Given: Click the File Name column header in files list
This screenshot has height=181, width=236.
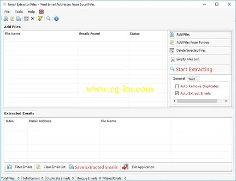Looking at the screenshot, I should (41, 34).
